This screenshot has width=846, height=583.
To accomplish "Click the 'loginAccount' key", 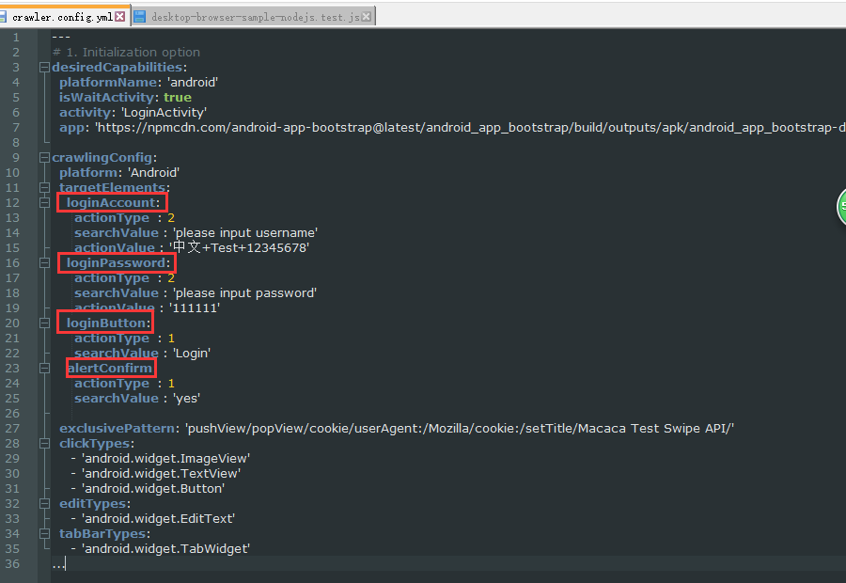I will pyautogui.click(x=111, y=203).
